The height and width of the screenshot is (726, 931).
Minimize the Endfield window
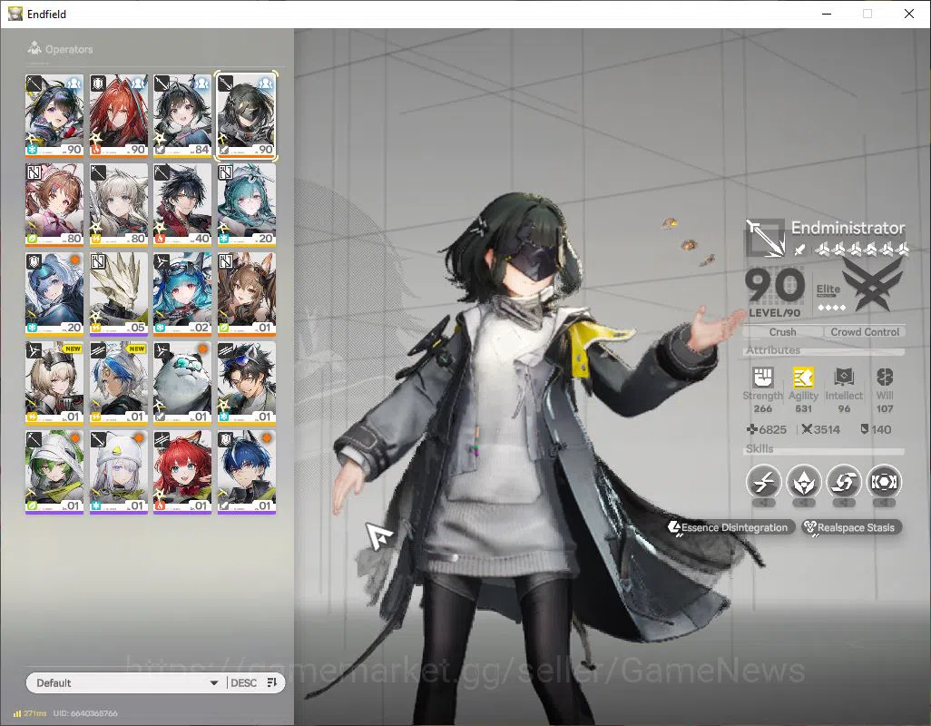tap(826, 14)
